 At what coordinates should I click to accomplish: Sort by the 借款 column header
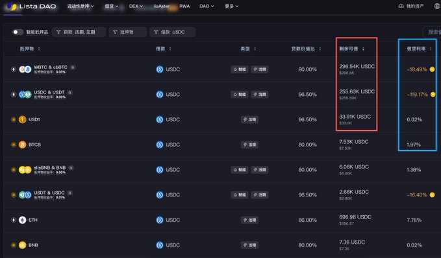(164, 49)
